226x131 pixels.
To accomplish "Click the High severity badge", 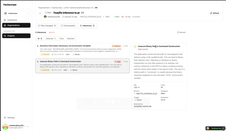I will pos(117,62).
